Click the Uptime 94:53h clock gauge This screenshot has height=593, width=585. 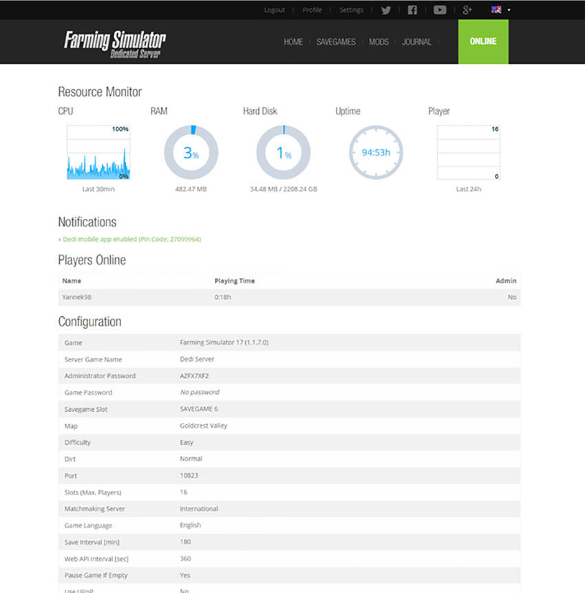376,152
